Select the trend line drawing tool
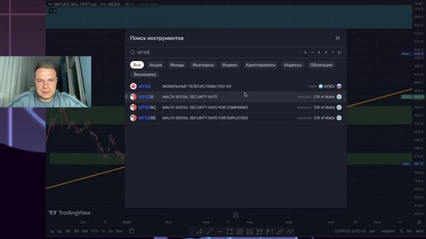Image resolution: width=426 pixels, height=239 pixels. click(x=210, y=231)
